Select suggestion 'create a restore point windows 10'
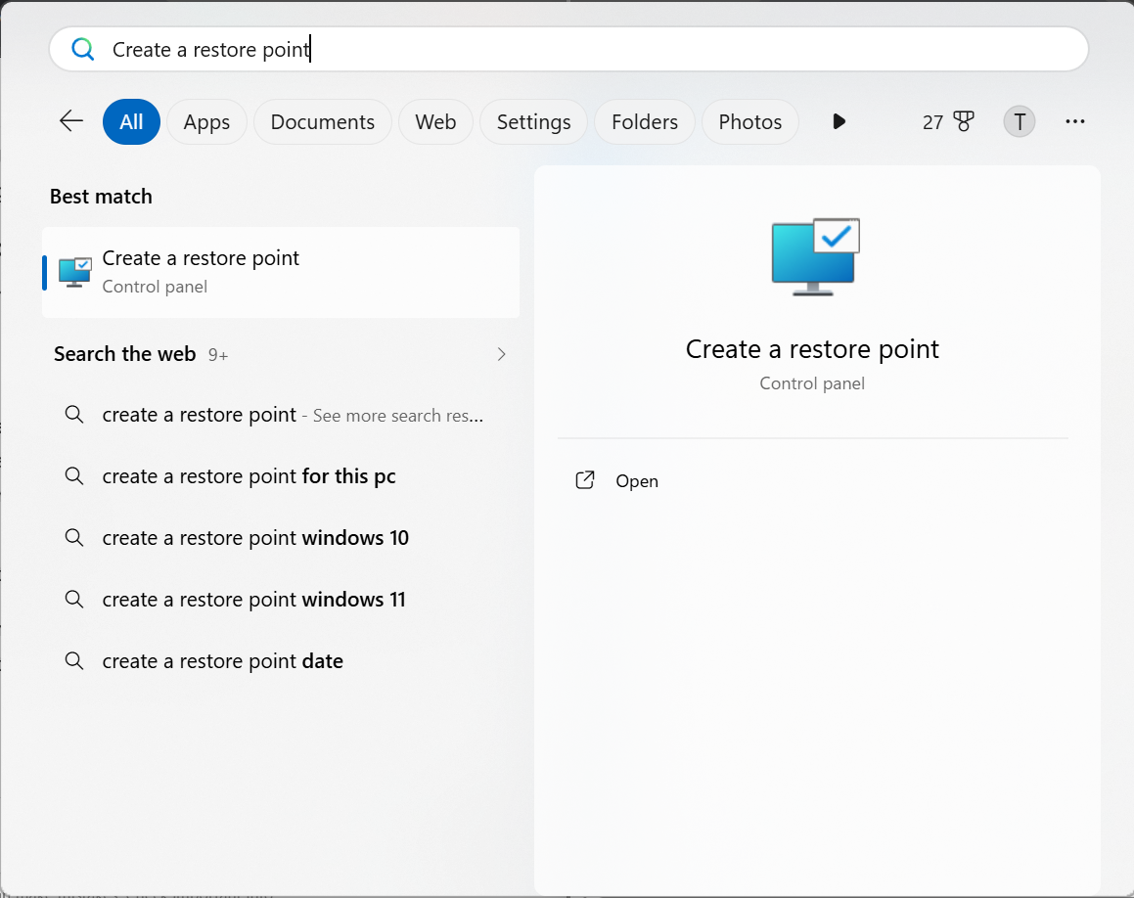 tap(281, 538)
